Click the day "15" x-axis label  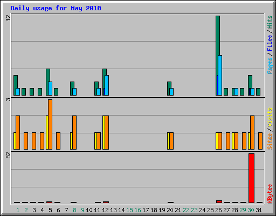(129, 210)
